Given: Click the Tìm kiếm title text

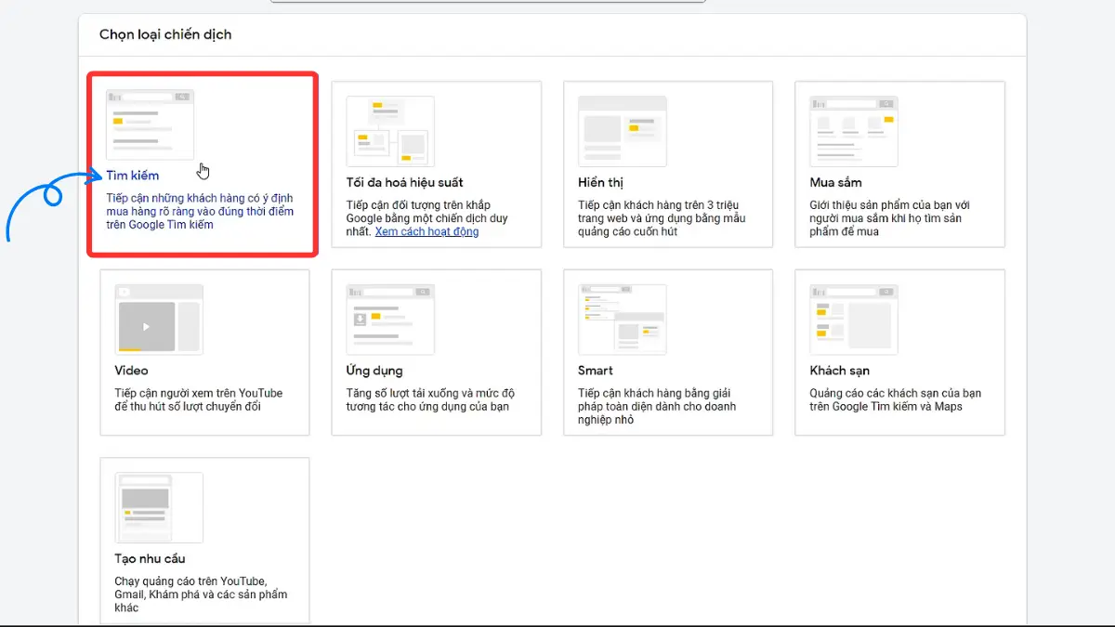Looking at the screenshot, I should point(132,176).
